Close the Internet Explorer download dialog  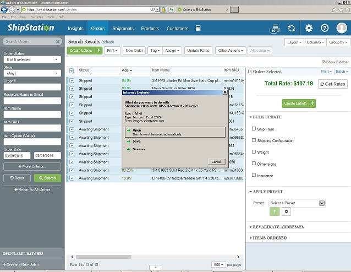(x=225, y=93)
